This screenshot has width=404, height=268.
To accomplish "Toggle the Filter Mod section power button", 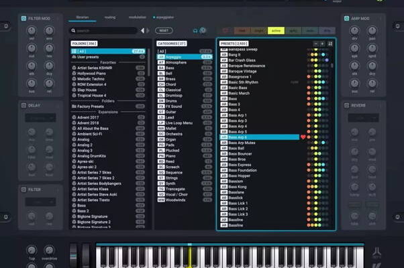I will click(x=24, y=18).
